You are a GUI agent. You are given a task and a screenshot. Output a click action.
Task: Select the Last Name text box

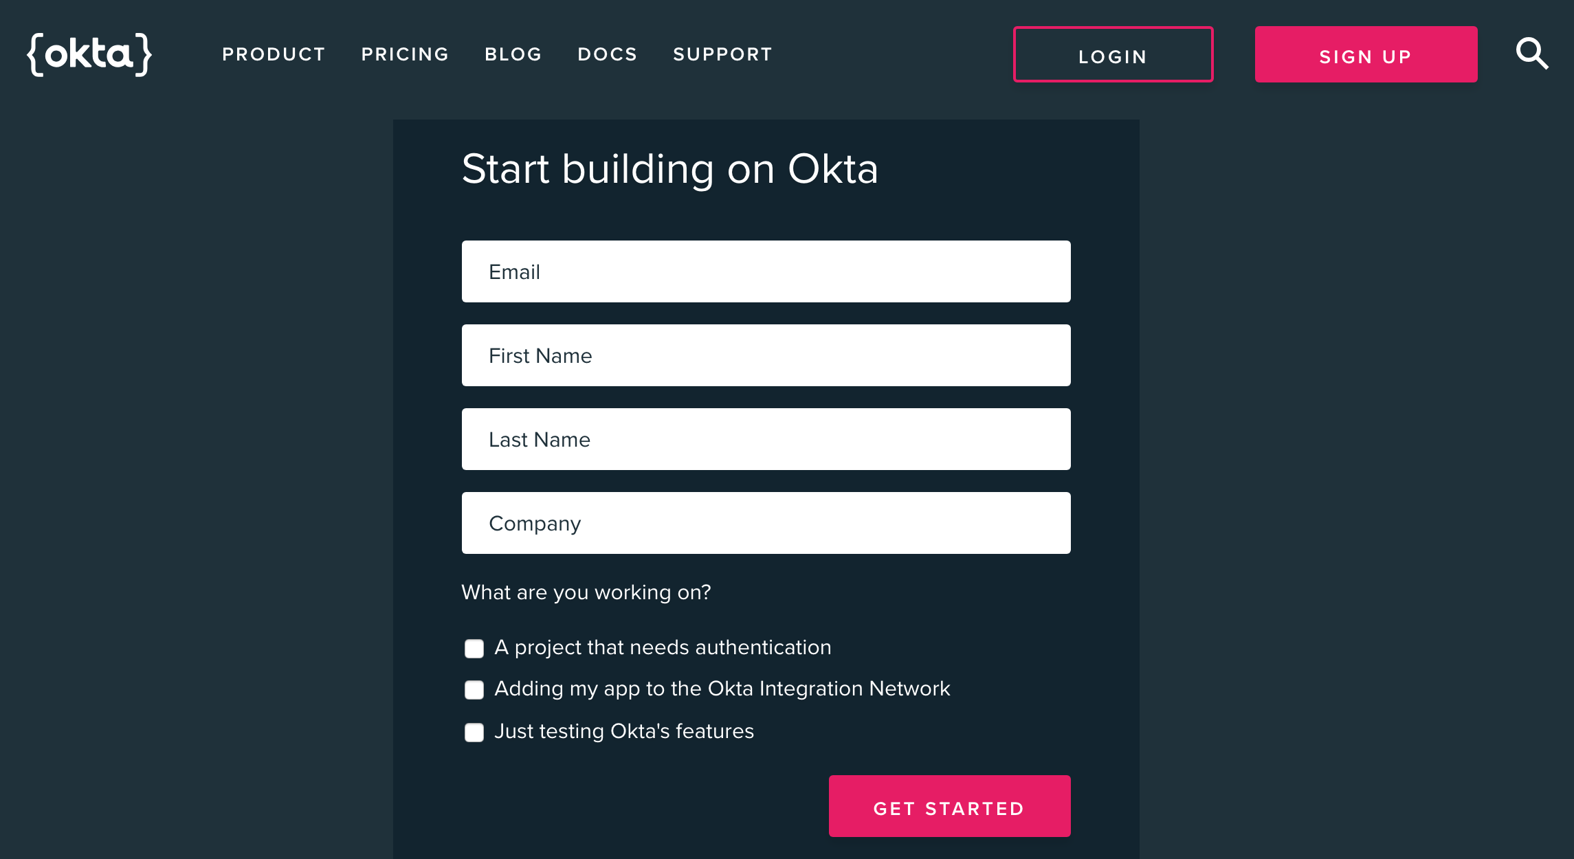click(x=766, y=440)
